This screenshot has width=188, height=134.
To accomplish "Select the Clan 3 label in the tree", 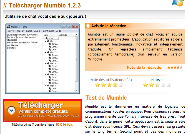I will pos(53,64).
